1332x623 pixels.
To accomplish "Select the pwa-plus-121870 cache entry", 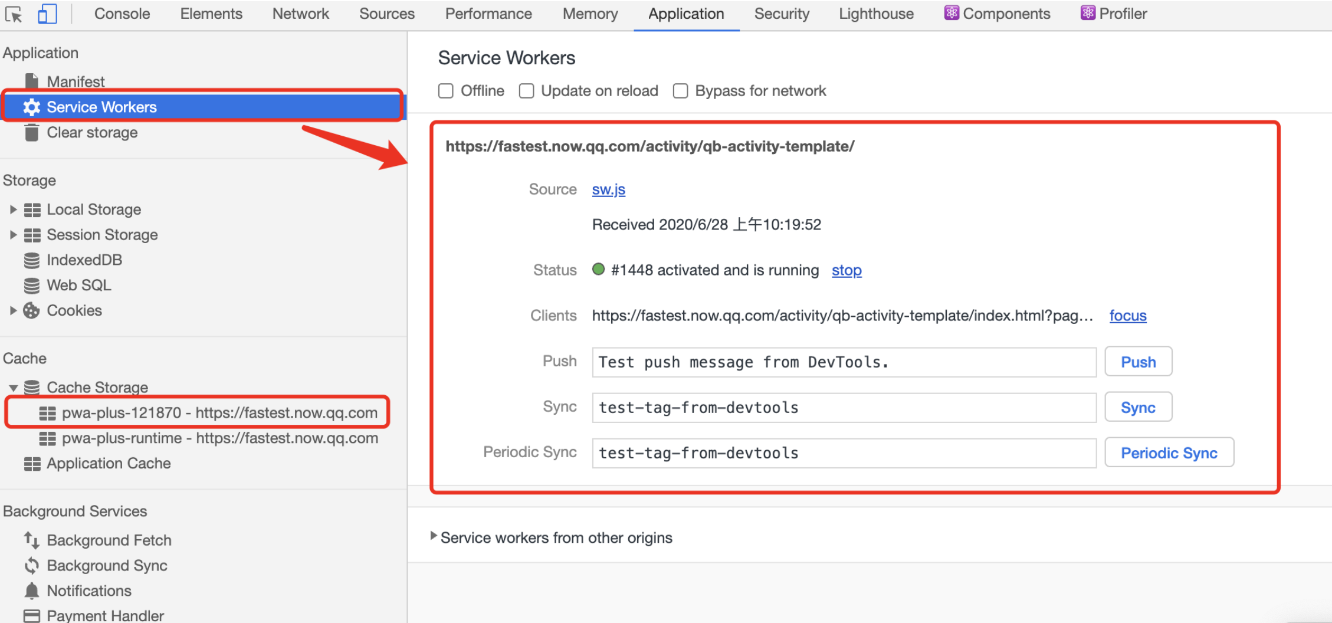I will pos(219,413).
